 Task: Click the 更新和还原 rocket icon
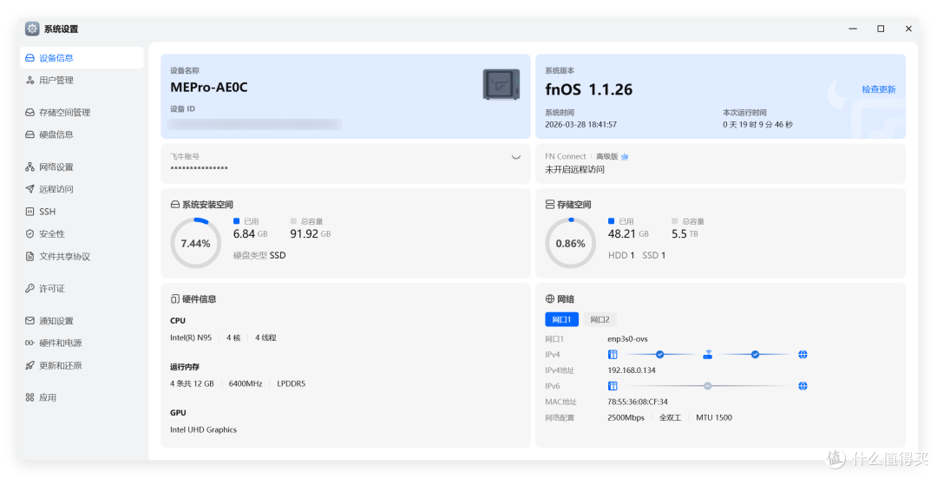[x=29, y=365]
